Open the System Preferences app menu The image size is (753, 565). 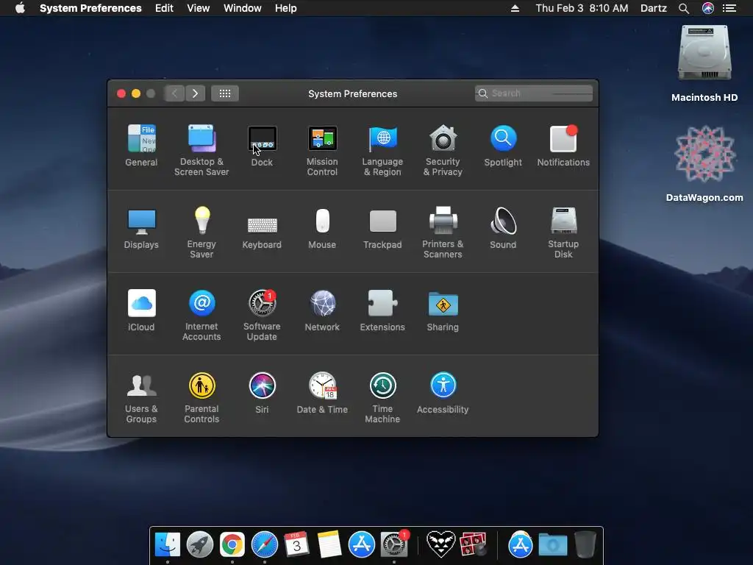click(x=90, y=8)
